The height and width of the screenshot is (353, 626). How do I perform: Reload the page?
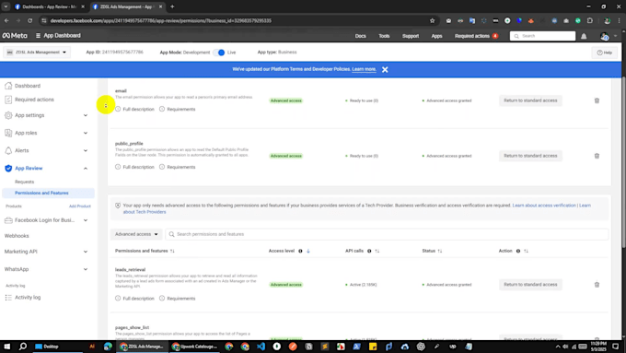click(30, 21)
